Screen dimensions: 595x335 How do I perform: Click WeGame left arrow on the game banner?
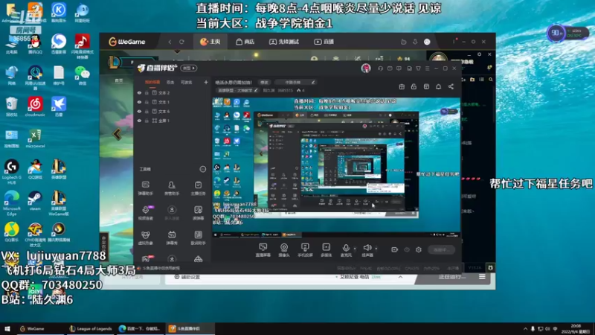(117, 134)
